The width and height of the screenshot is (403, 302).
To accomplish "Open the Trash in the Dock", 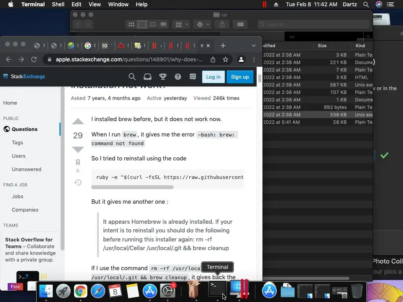I will (357, 291).
